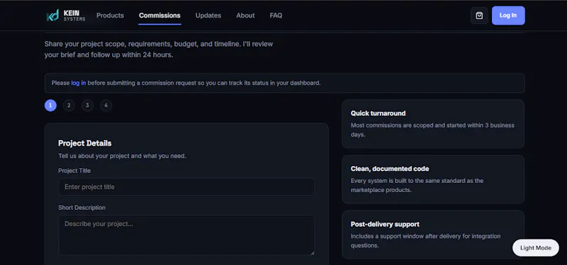
Task: Open the FAQ nav link
Action: point(276,16)
